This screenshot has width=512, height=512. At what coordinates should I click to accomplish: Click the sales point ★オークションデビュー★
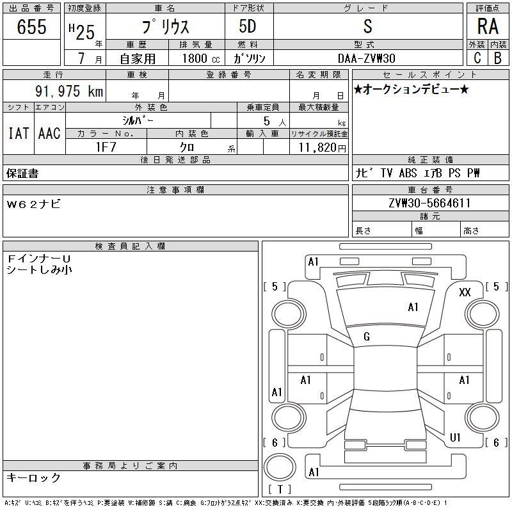point(411,89)
